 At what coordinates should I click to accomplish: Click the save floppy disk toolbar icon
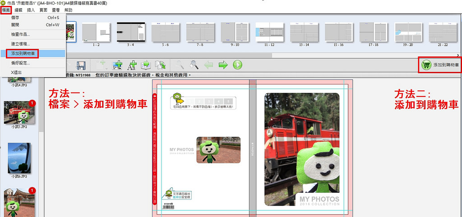click(x=81, y=65)
